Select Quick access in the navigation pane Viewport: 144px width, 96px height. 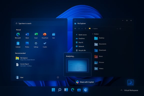coord(81,35)
